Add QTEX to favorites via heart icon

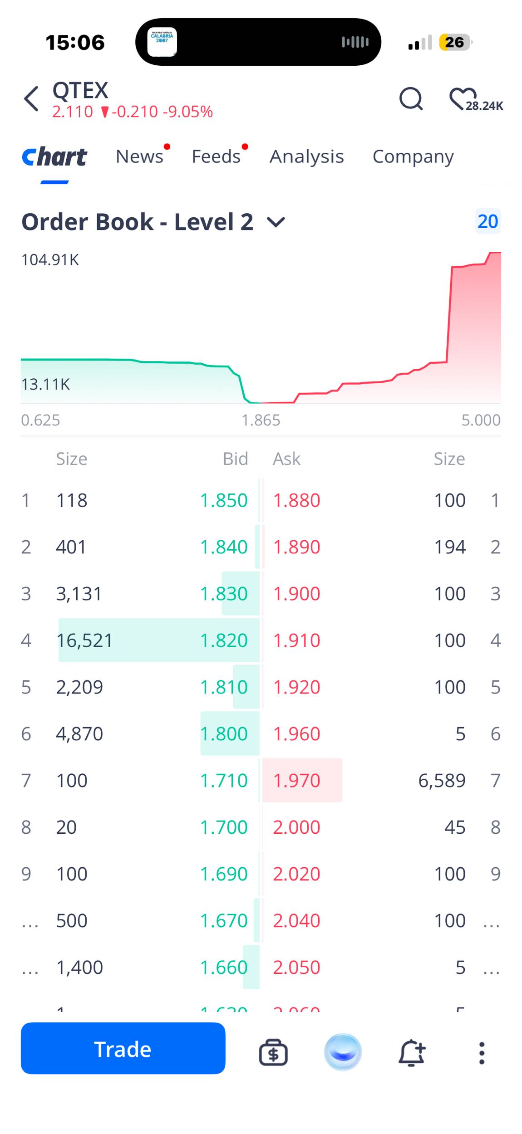point(463,98)
